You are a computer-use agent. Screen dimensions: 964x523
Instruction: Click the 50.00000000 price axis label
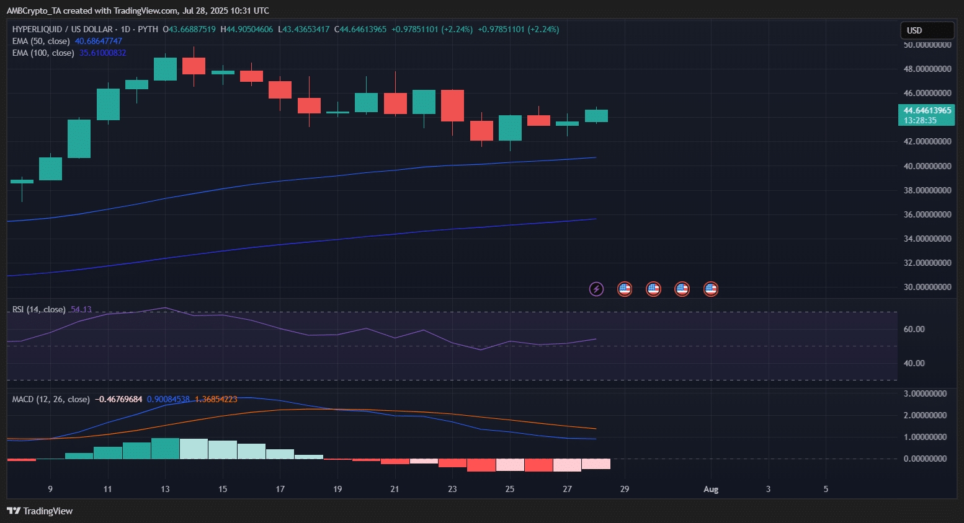click(x=927, y=45)
